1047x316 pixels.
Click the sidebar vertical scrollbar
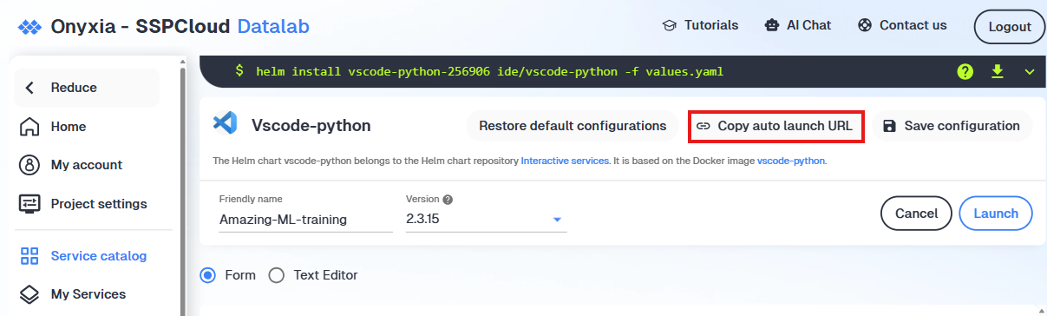coord(182,187)
